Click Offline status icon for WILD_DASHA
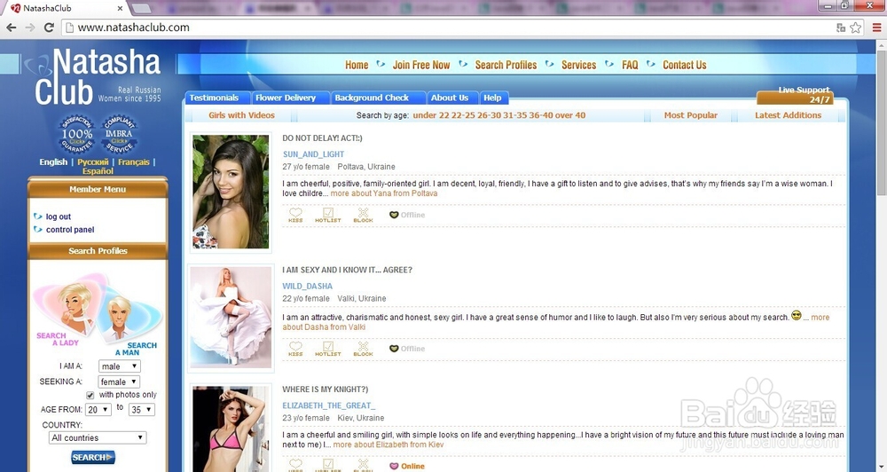This screenshot has width=887, height=472. coord(394,349)
